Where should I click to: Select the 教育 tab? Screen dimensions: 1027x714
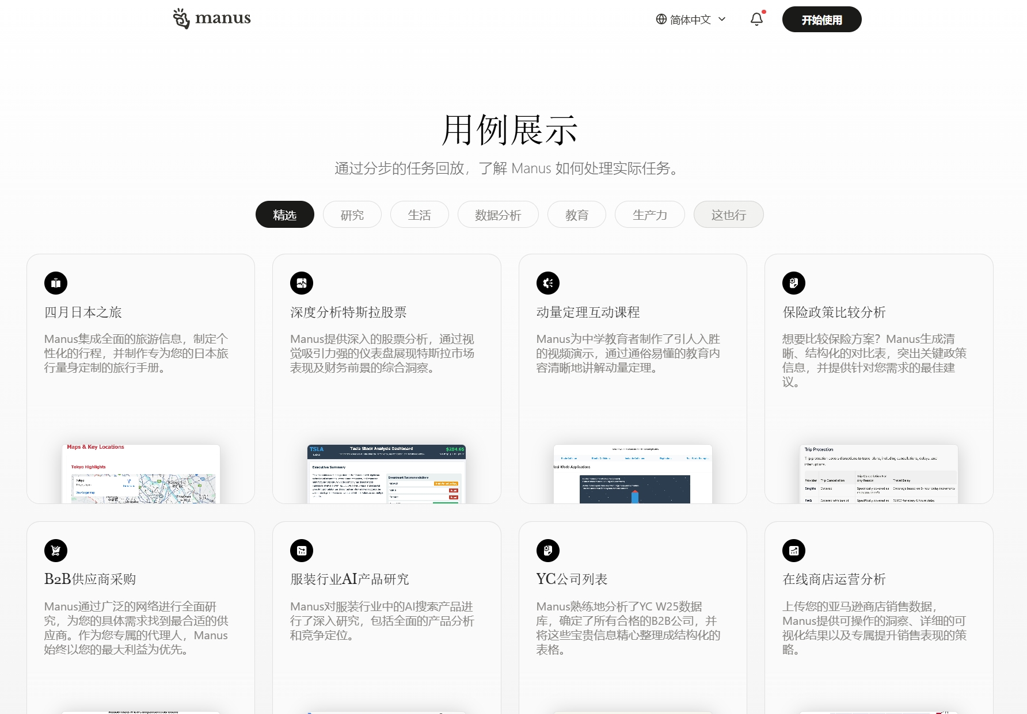point(577,215)
